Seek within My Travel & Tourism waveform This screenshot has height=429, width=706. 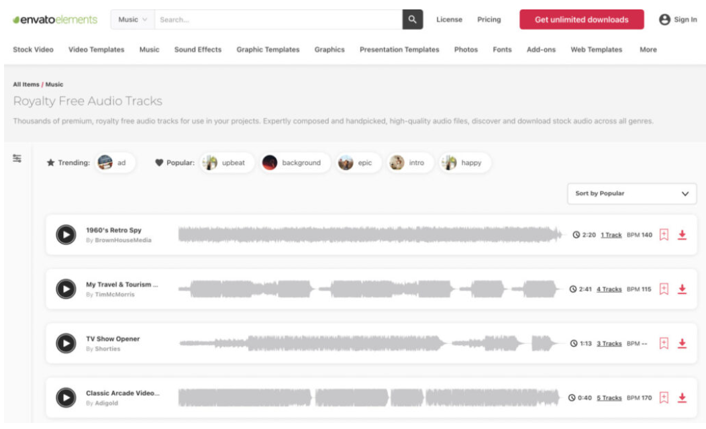coord(368,289)
